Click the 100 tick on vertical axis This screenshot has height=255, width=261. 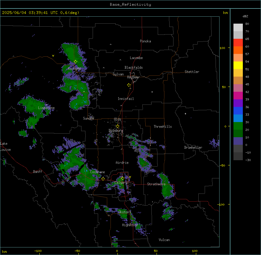222,48
